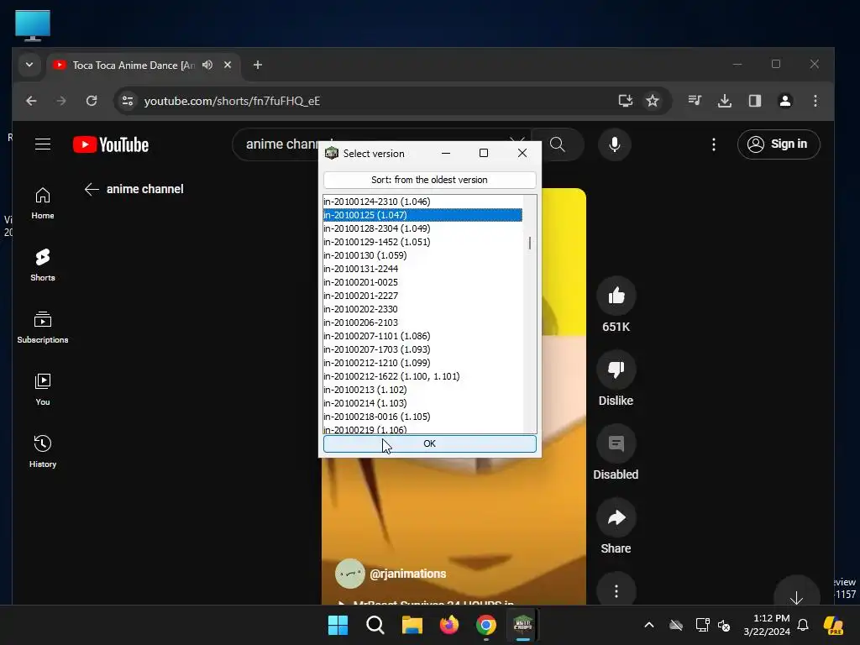Select version in-20100214 (1.103)

click(422, 403)
